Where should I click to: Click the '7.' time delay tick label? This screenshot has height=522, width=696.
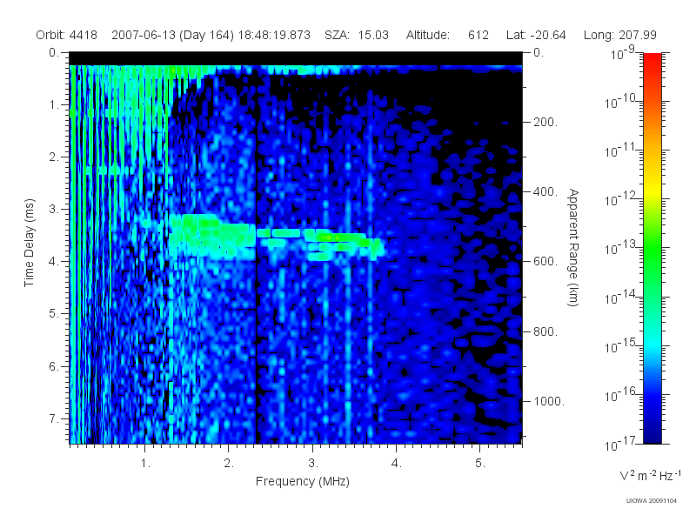click(x=54, y=418)
